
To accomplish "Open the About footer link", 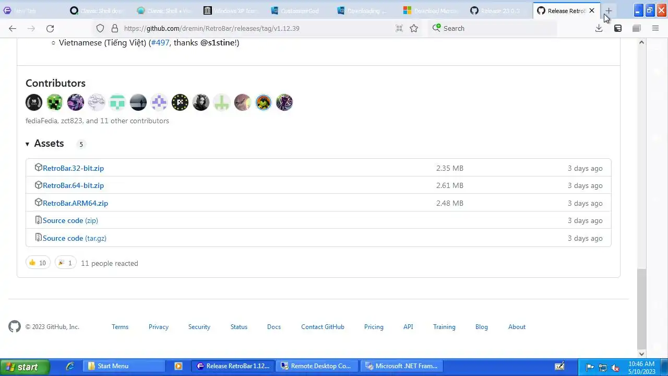I will pyautogui.click(x=517, y=327).
